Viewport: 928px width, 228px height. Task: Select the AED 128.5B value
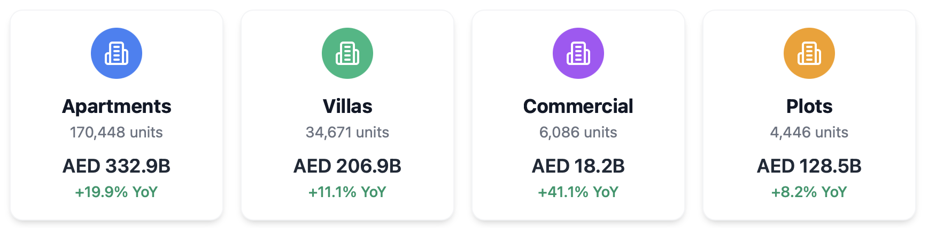pos(809,166)
